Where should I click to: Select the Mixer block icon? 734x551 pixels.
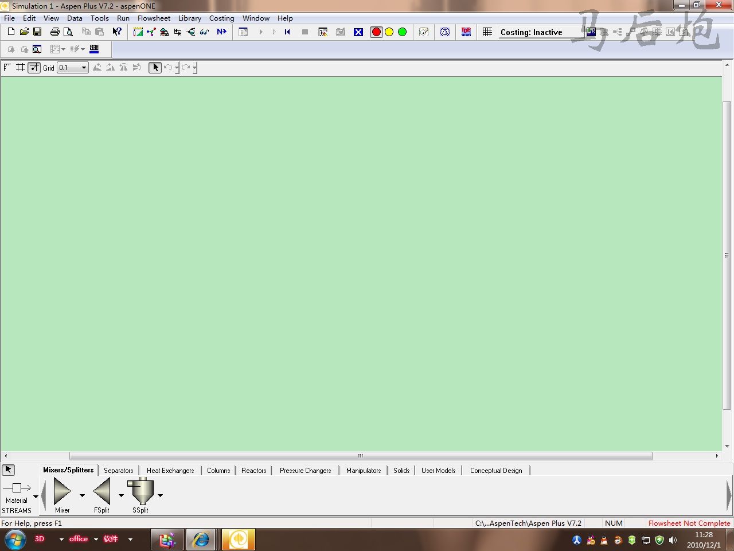(x=62, y=492)
